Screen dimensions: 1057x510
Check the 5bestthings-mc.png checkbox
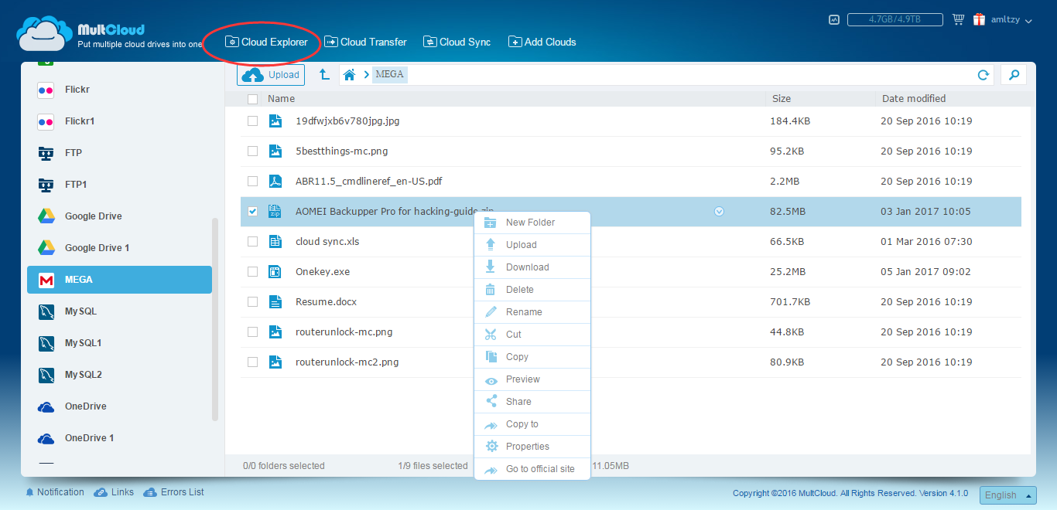point(252,151)
